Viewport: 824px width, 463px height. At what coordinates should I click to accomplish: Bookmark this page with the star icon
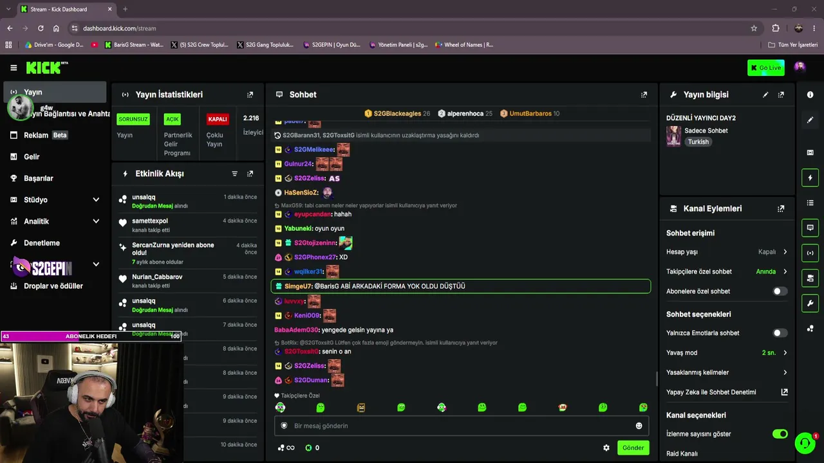(x=754, y=28)
